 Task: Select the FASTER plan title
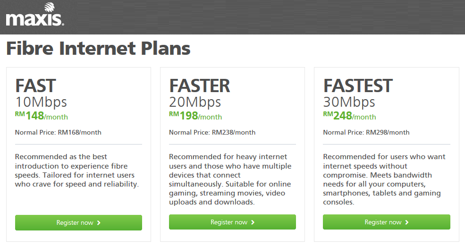point(199,86)
